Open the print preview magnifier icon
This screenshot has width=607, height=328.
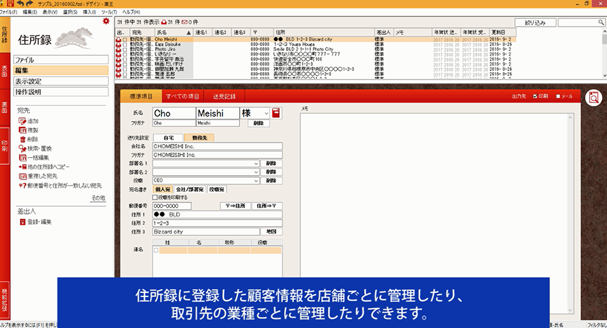[594, 98]
